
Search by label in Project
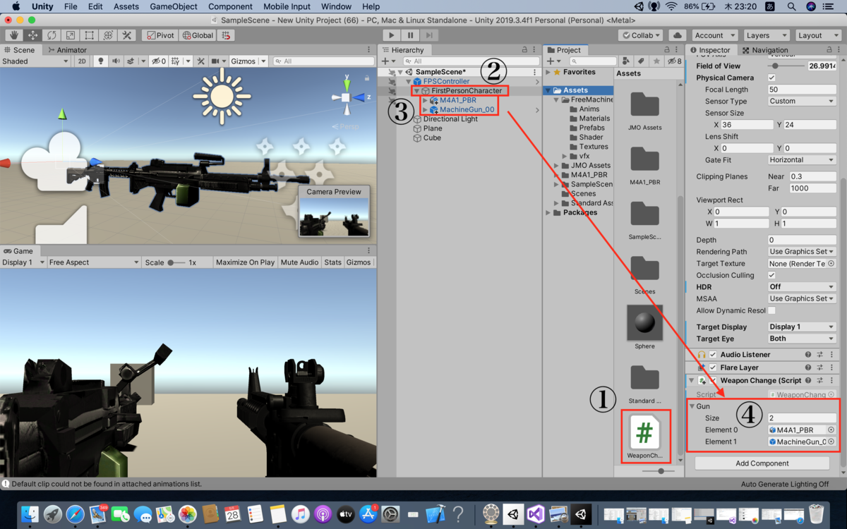641,61
